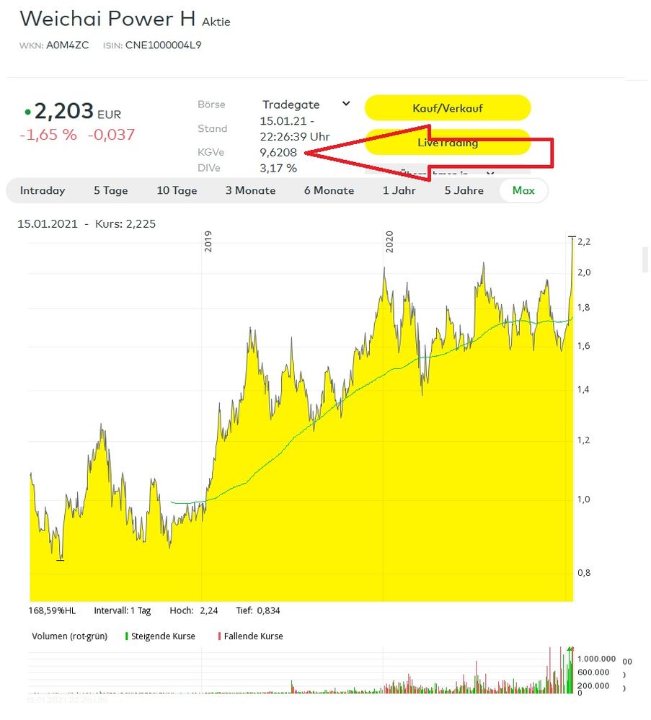The width and height of the screenshot is (651, 720).
Task: Open the Tradegate exchange dropdown
Action: [305, 105]
